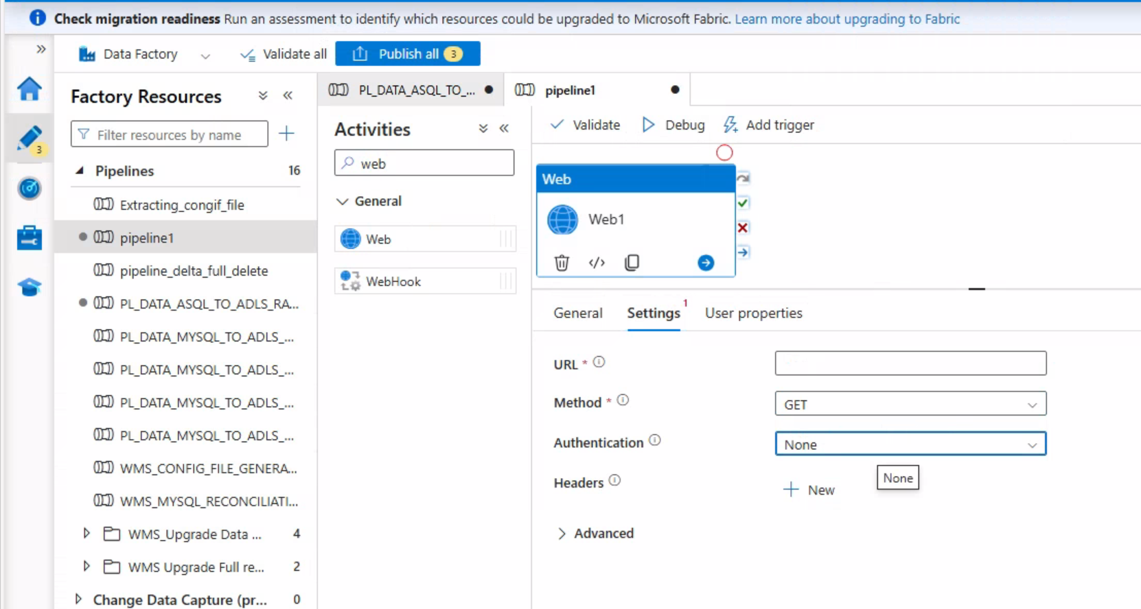Viewport: 1141px width, 609px height.
Task: Click Add trigger
Action: click(x=769, y=125)
